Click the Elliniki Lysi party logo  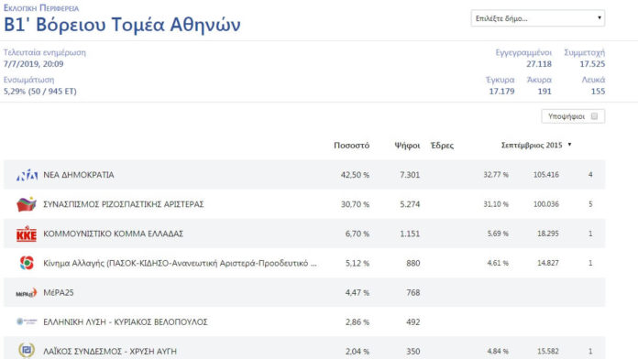27,321
